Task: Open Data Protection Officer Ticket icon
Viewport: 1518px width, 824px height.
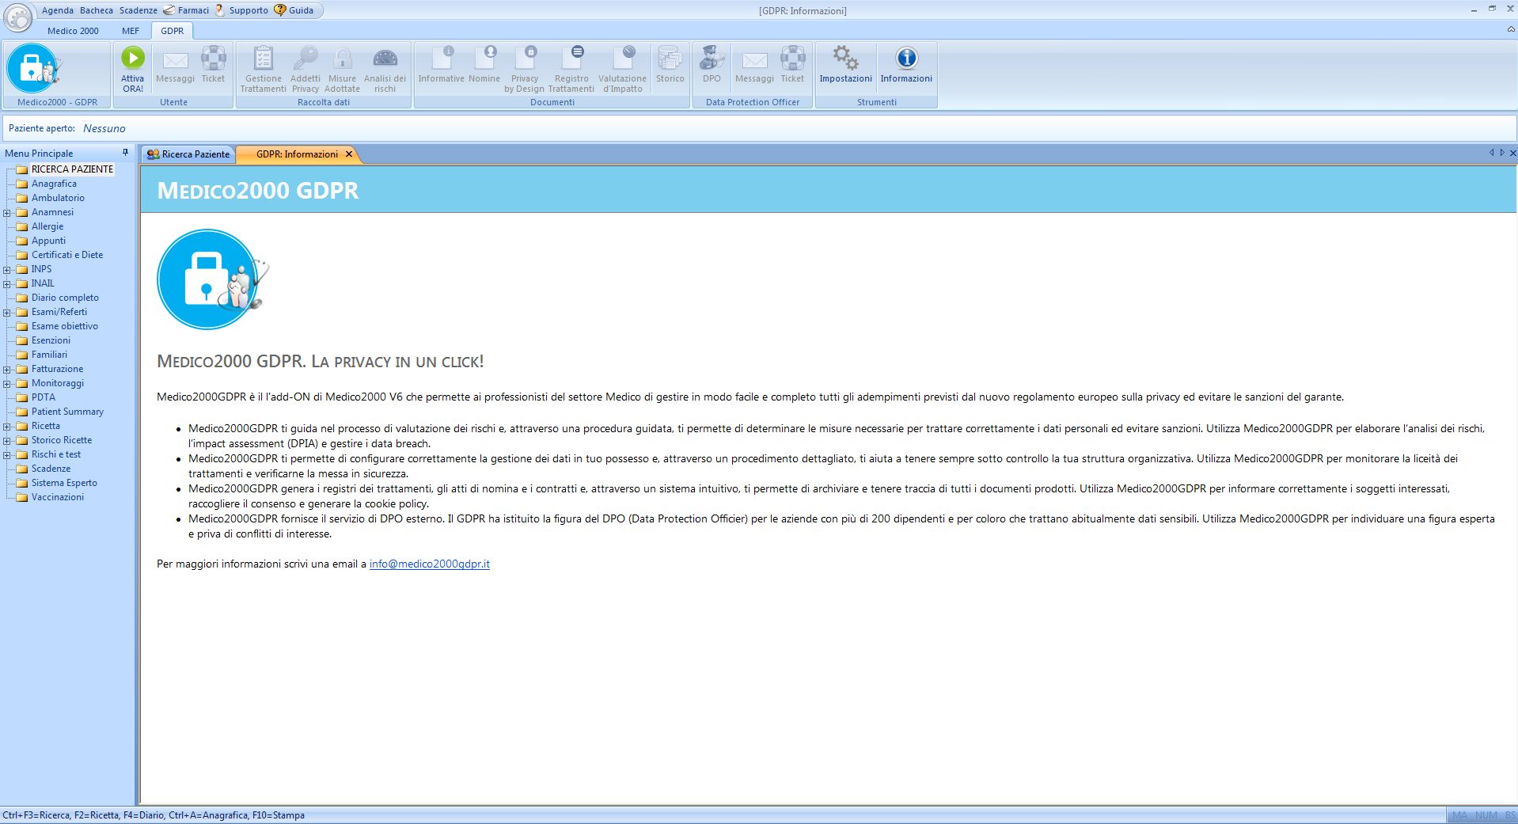Action: click(792, 58)
